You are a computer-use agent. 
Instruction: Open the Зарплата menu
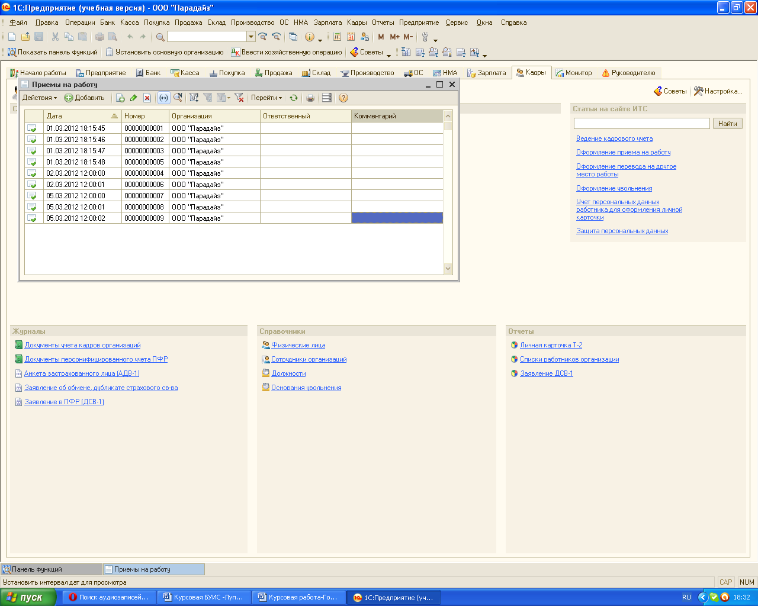(327, 22)
